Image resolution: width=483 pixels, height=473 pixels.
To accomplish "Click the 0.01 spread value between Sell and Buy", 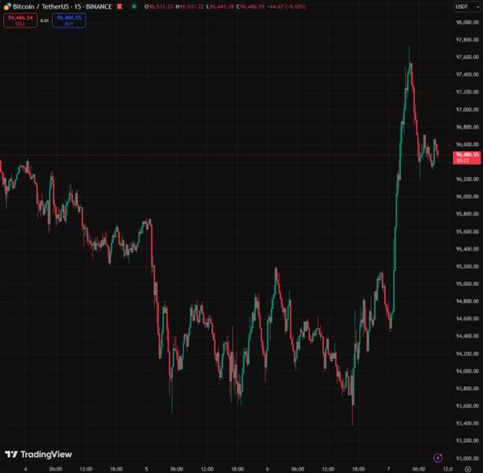I will pyautogui.click(x=44, y=20).
